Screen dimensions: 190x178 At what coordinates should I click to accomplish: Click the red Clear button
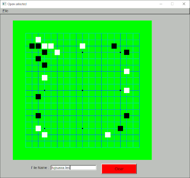tap(119, 169)
